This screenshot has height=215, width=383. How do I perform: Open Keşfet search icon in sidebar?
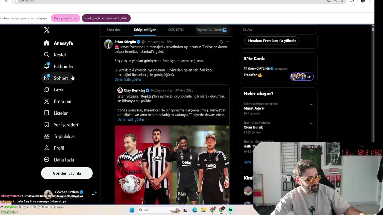46,54
